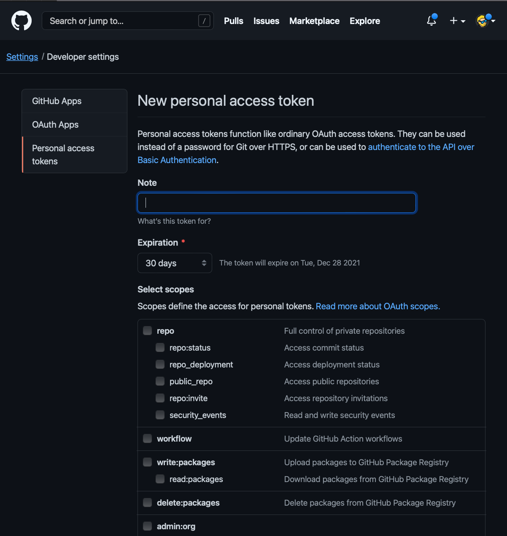
Task: Tick the public_repo scope checkbox
Action: pyautogui.click(x=160, y=381)
